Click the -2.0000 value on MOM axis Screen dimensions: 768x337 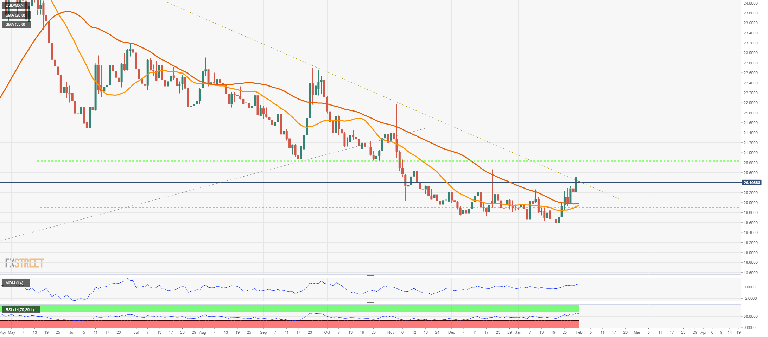coord(750,298)
